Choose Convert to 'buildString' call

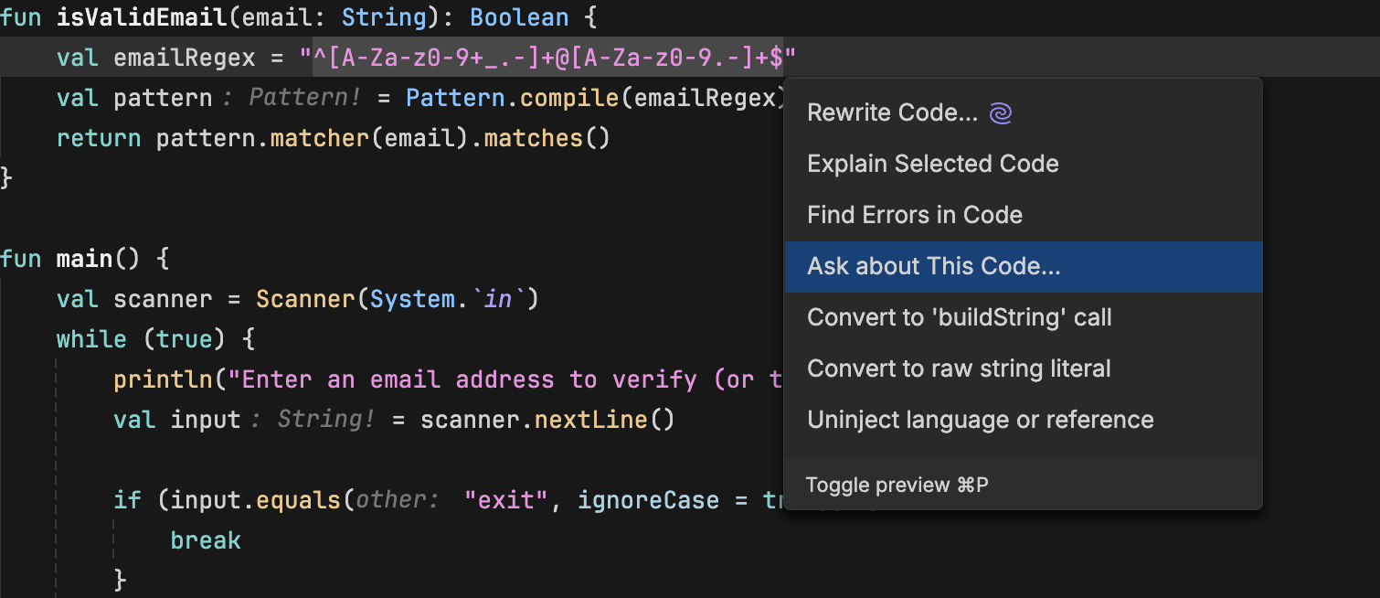tap(961, 316)
